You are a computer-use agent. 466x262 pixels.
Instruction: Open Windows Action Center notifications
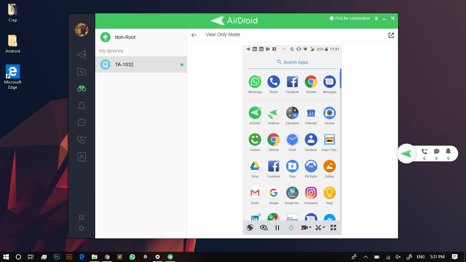(x=455, y=257)
